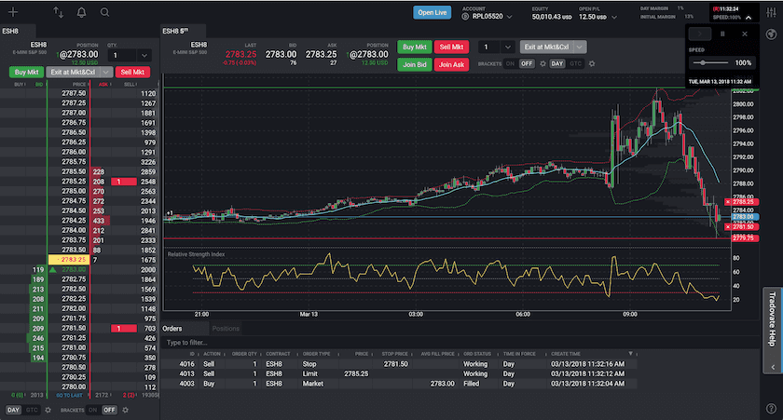Switch to the Positions tab
783x420 pixels.
pos(226,329)
